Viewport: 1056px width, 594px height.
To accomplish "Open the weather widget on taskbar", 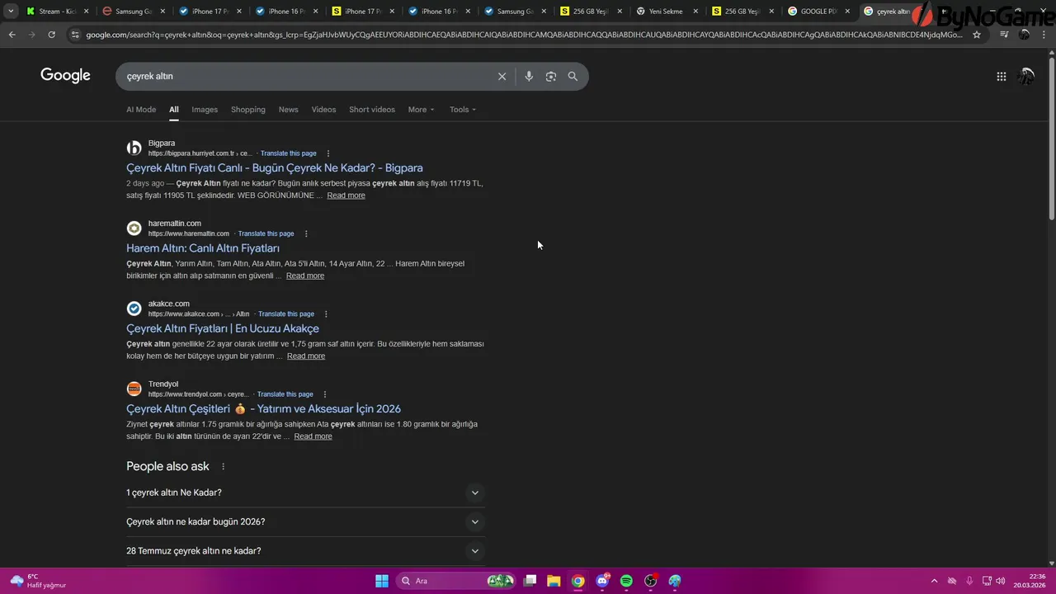I will coord(39,581).
